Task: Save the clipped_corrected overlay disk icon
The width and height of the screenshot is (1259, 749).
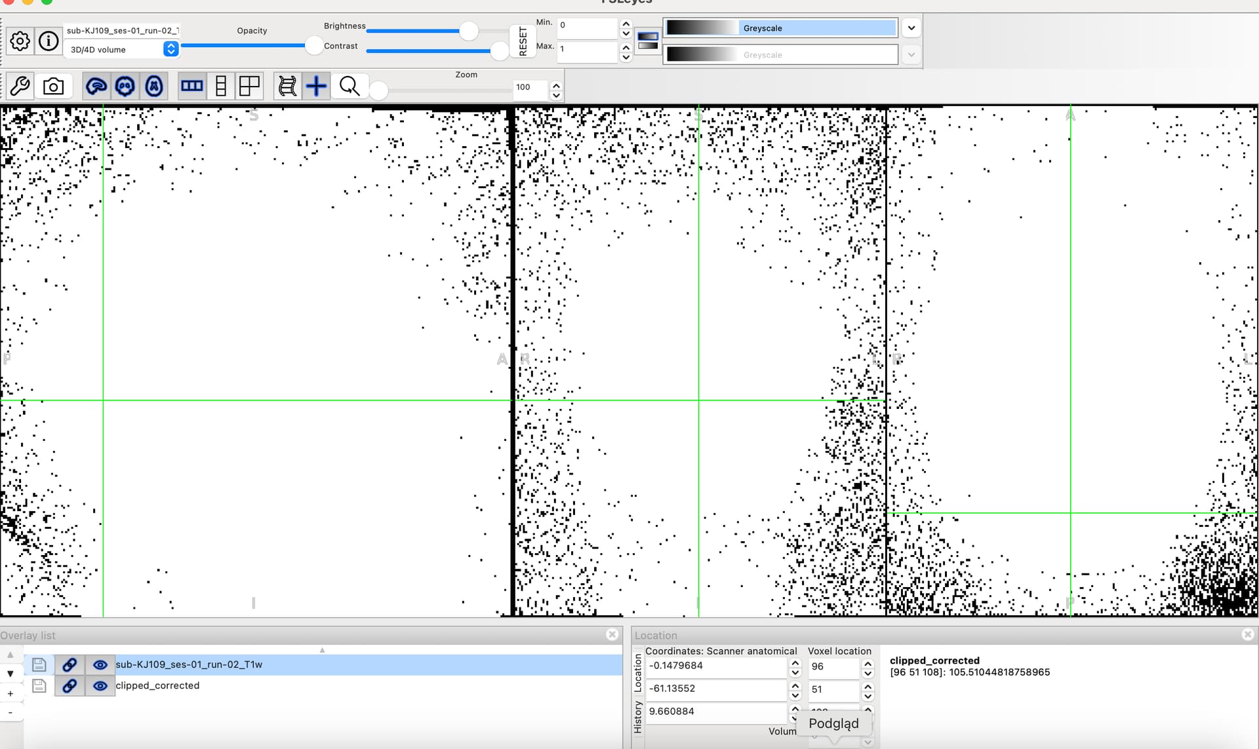Action: click(39, 685)
